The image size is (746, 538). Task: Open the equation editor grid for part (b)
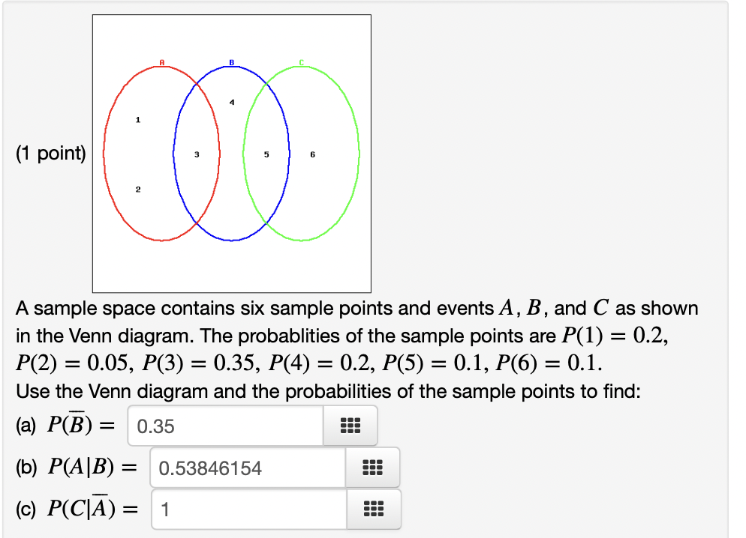pos(372,468)
